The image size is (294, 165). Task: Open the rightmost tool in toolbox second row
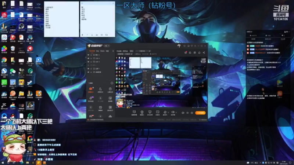(x=110, y=99)
